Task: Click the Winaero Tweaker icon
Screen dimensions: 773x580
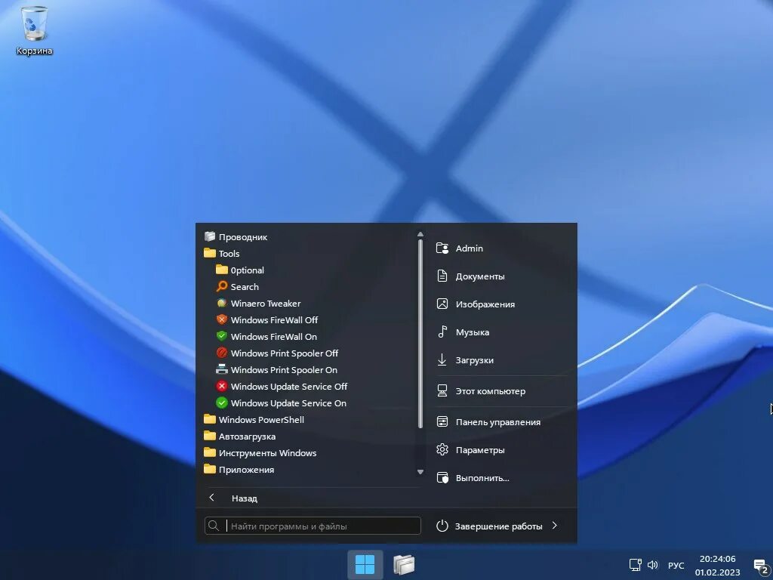Action: pos(222,304)
